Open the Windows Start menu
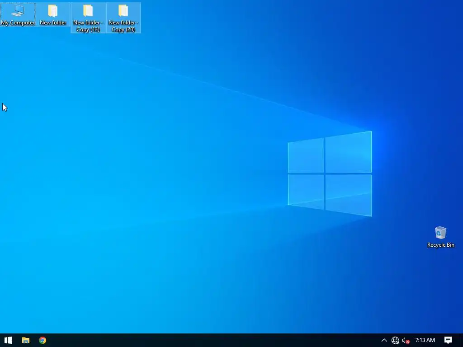This screenshot has height=347, width=463. tap(8, 340)
